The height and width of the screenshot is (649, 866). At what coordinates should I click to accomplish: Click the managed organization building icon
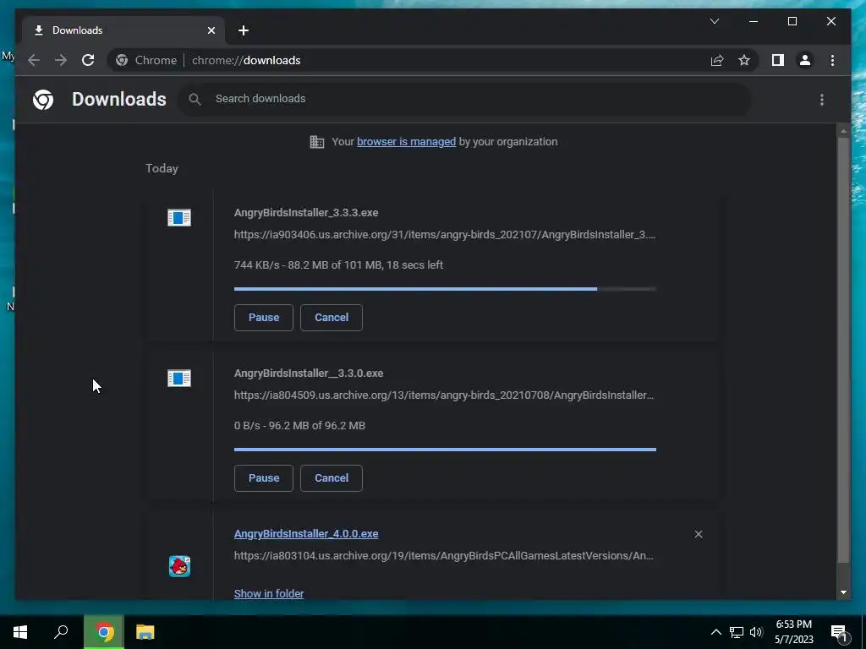(x=317, y=142)
